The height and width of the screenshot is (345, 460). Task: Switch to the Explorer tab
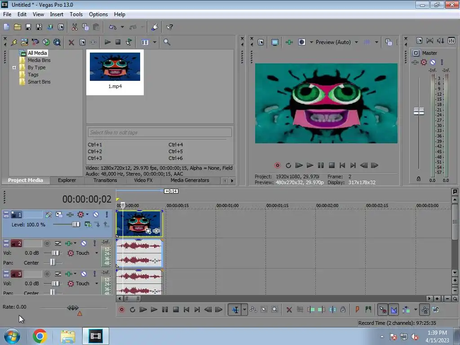tap(67, 180)
